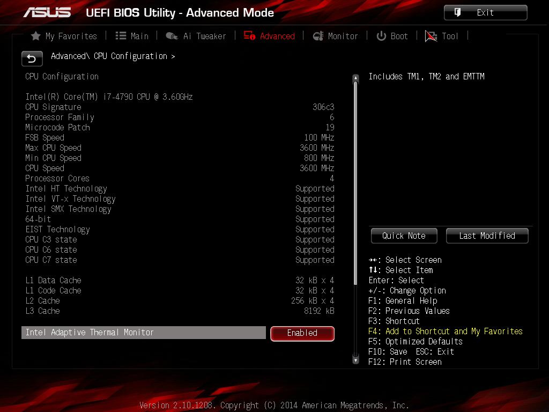Click the F10 Save ESC Exit hint

click(411, 352)
